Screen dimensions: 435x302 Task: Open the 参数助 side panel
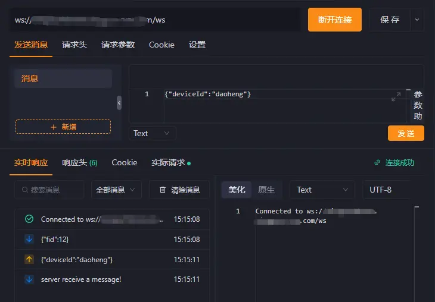(x=418, y=105)
